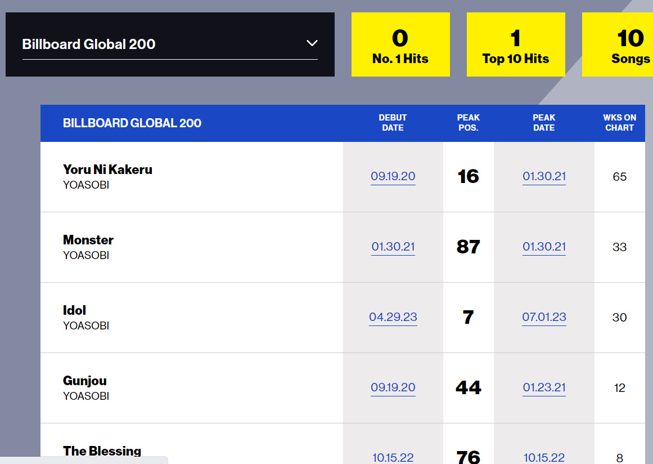Expand the Billboard Global 200 chart chevron
653x464 pixels.
pos(312,43)
